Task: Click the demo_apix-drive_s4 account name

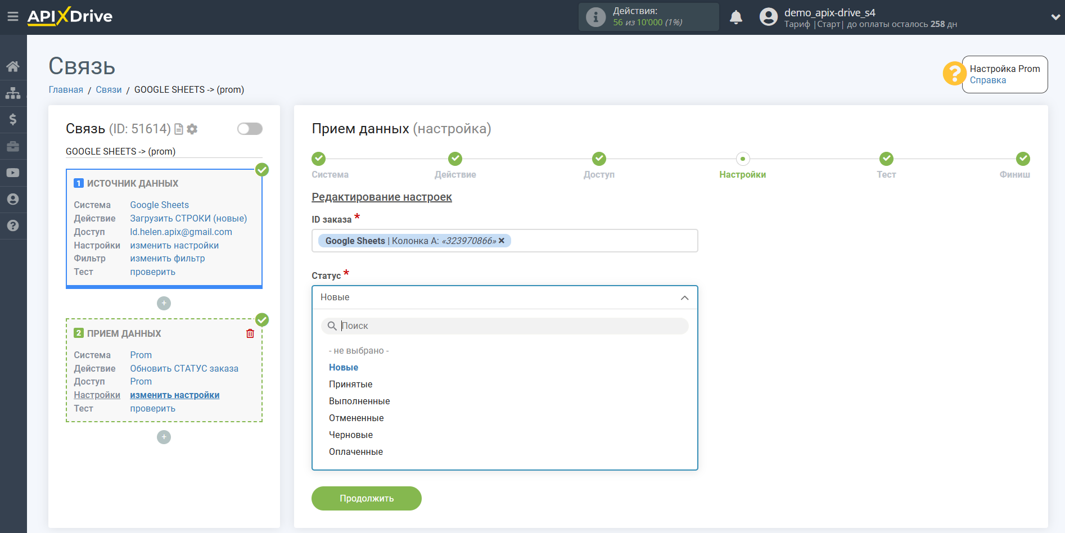Action: point(829,12)
